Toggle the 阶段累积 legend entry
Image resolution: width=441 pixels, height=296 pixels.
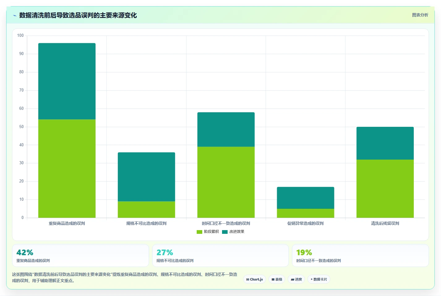(208, 232)
